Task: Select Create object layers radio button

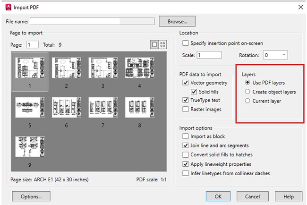Action: (248, 92)
